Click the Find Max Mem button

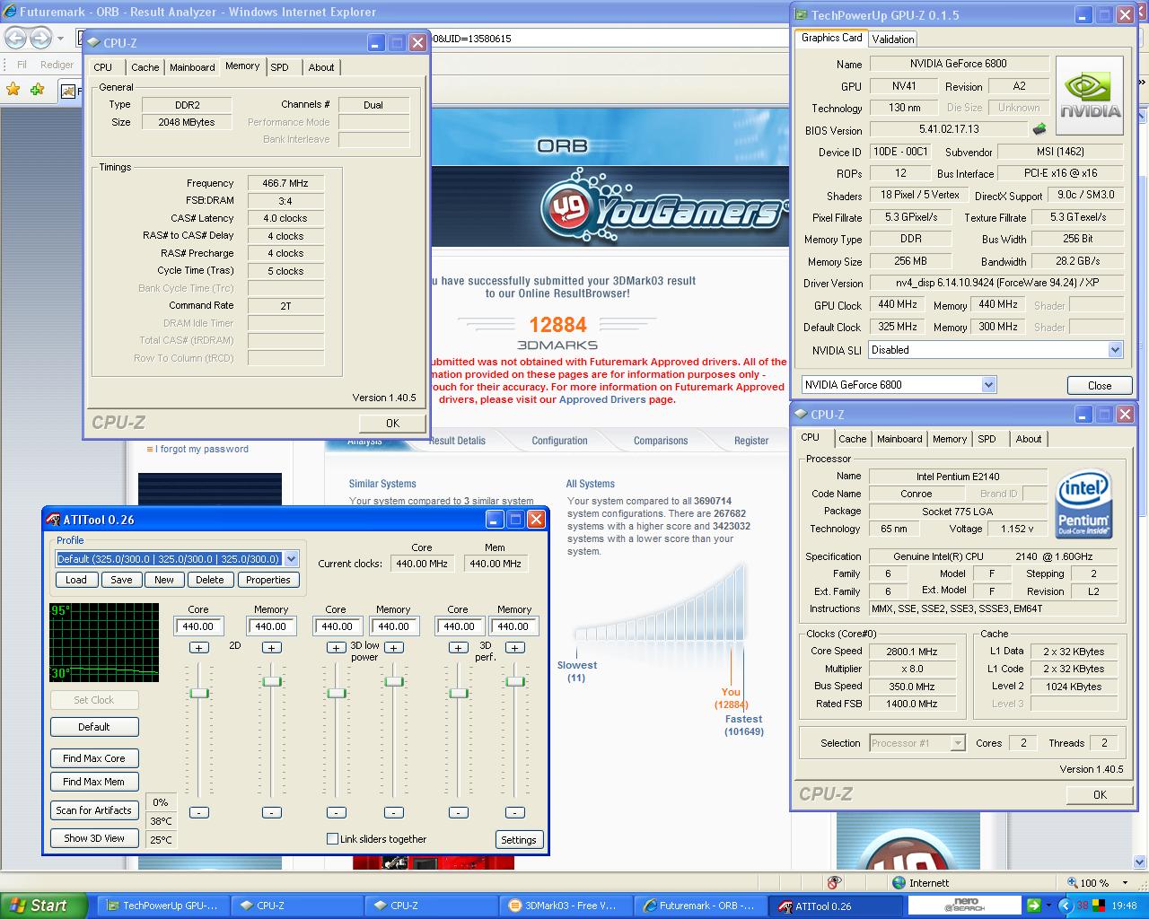[94, 782]
